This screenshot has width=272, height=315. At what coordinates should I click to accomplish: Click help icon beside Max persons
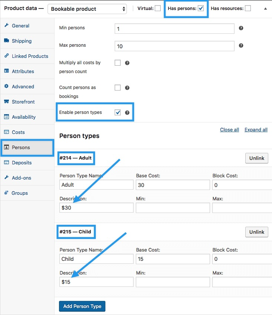click(241, 46)
